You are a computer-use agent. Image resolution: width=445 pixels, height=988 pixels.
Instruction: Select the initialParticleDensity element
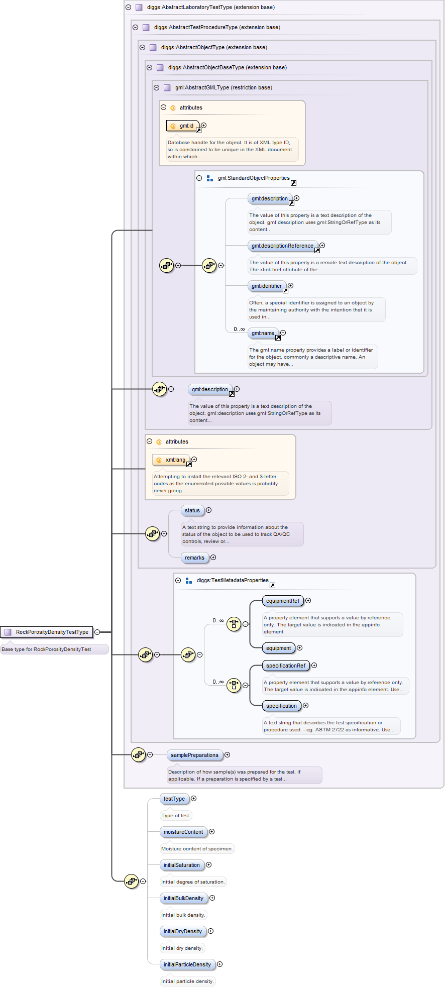click(x=187, y=964)
